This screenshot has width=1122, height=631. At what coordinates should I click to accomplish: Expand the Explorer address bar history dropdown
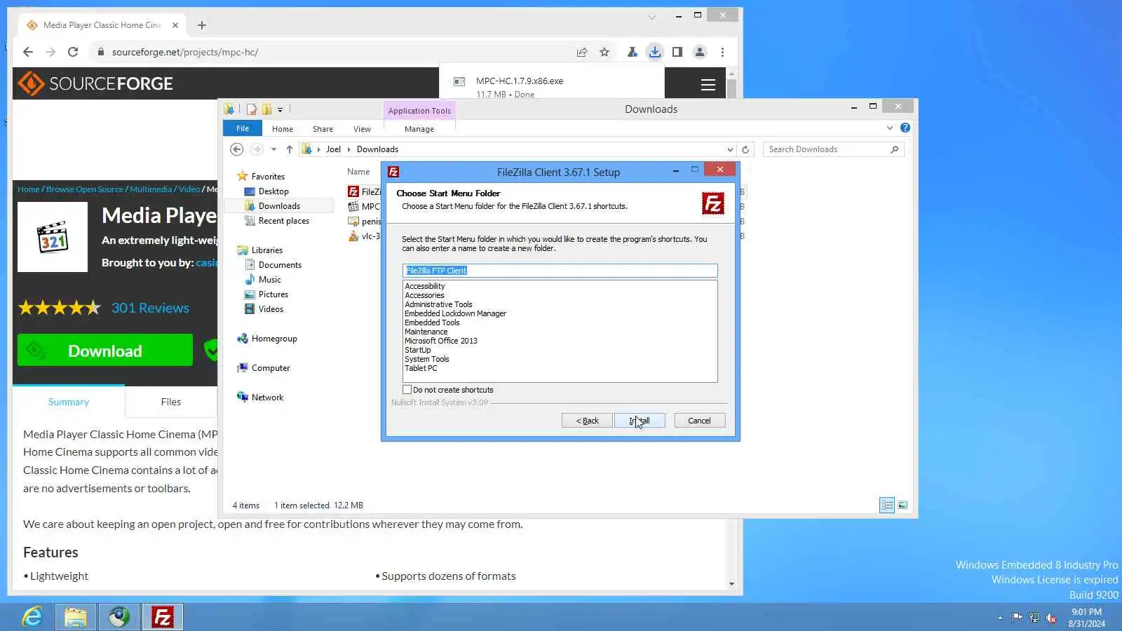[730, 149]
